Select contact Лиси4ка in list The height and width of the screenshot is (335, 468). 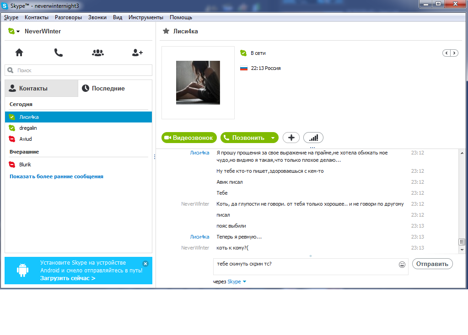click(x=79, y=117)
